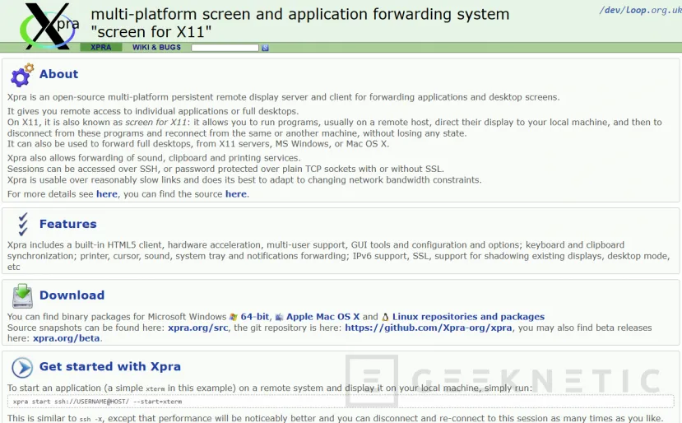Click the Mac icon before Apple Mac OS X
Viewport: 682px width, 423px height.
point(280,317)
